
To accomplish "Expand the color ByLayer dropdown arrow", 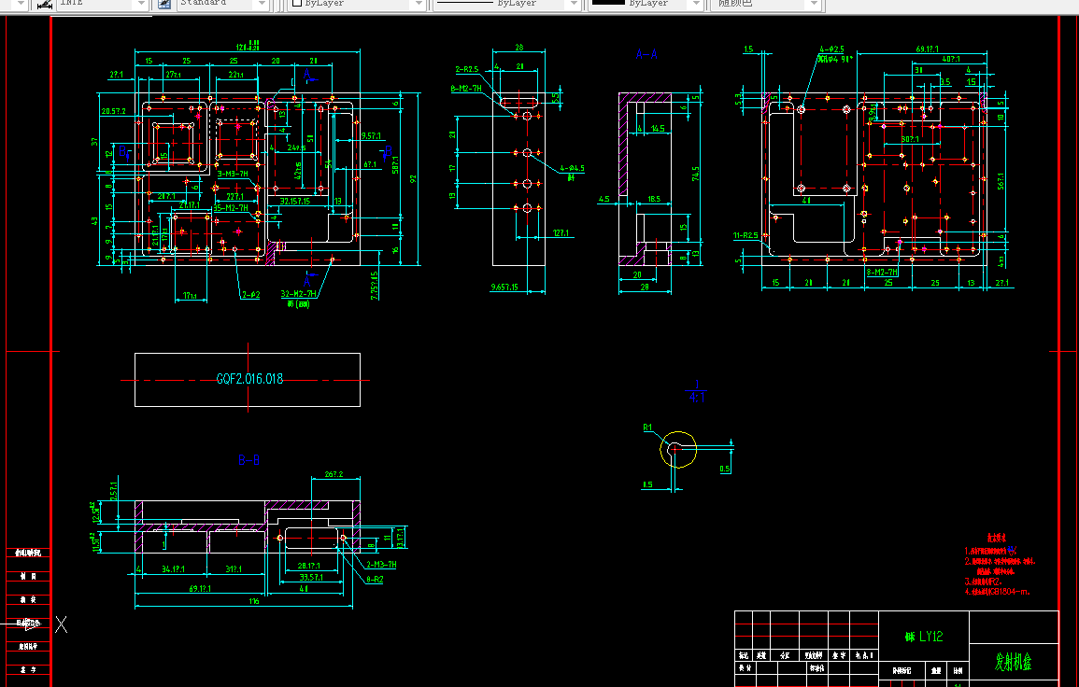I will point(419,4).
